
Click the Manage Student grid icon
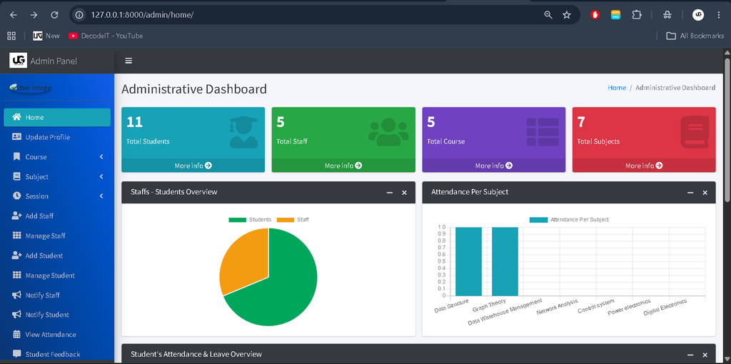17,275
